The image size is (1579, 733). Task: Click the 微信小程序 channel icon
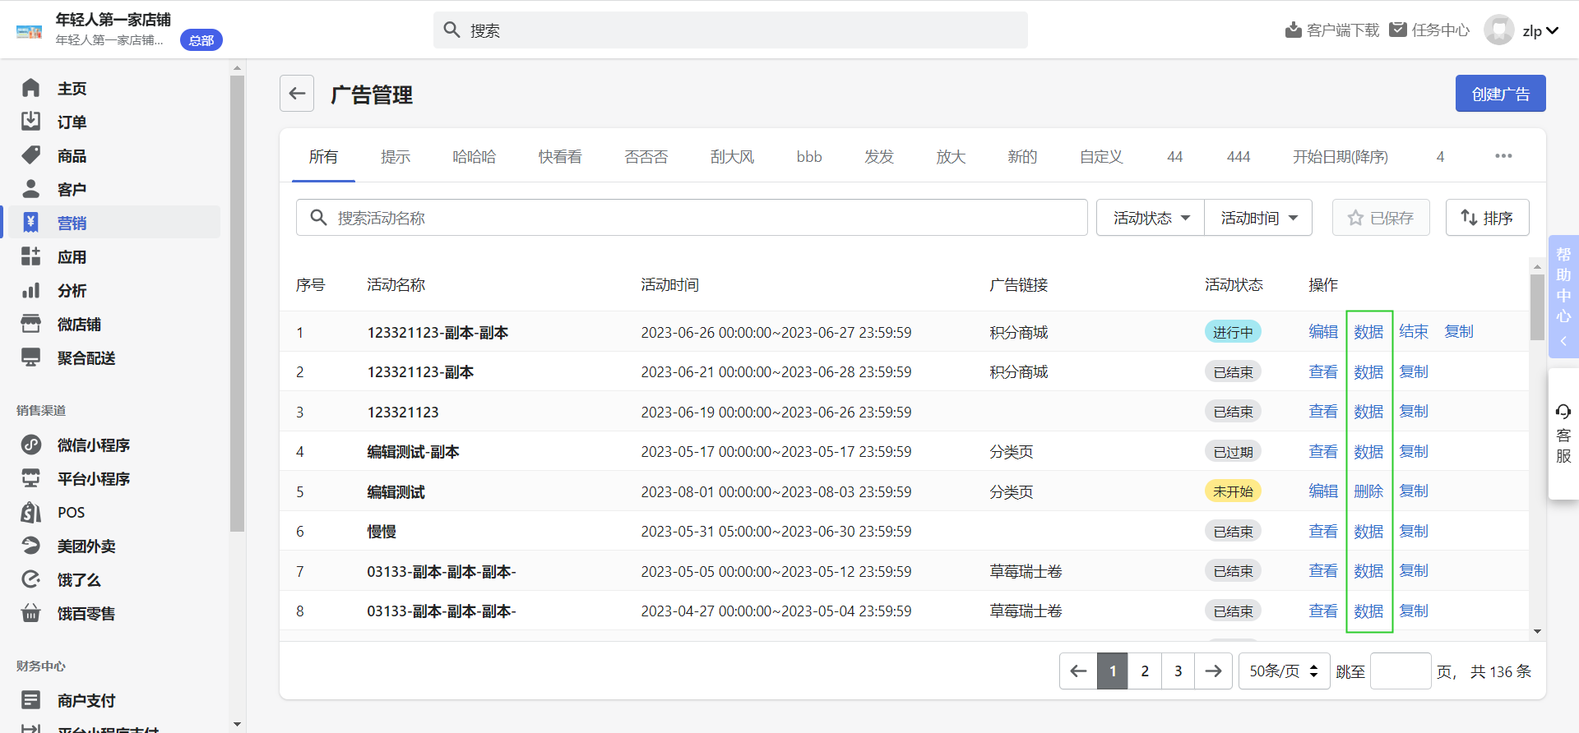click(30, 445)
